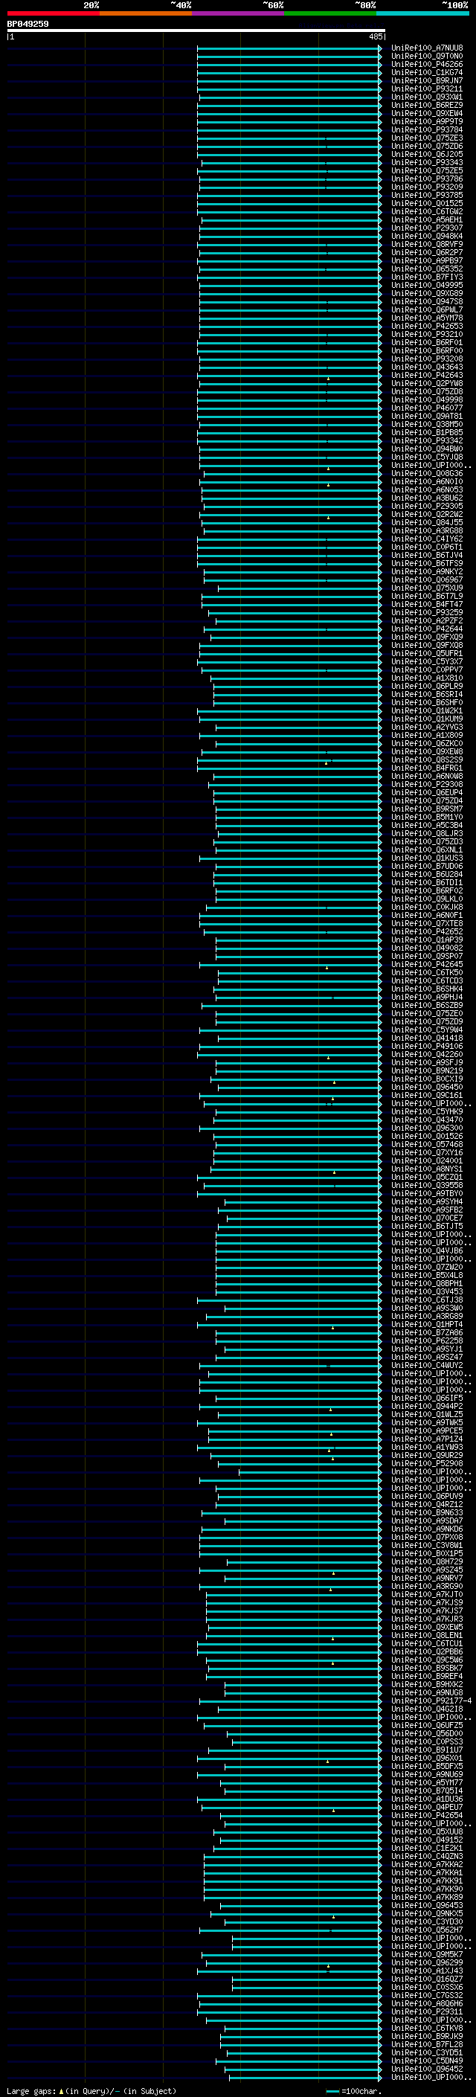
Task: Click hit label UniRef100_C5YHK9
Action: [427, 1111]
